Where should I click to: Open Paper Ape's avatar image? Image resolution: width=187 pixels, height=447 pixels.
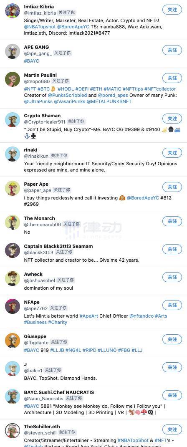13,188
